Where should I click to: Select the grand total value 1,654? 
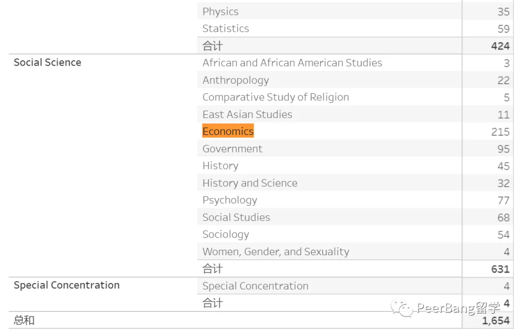[495, 321]
